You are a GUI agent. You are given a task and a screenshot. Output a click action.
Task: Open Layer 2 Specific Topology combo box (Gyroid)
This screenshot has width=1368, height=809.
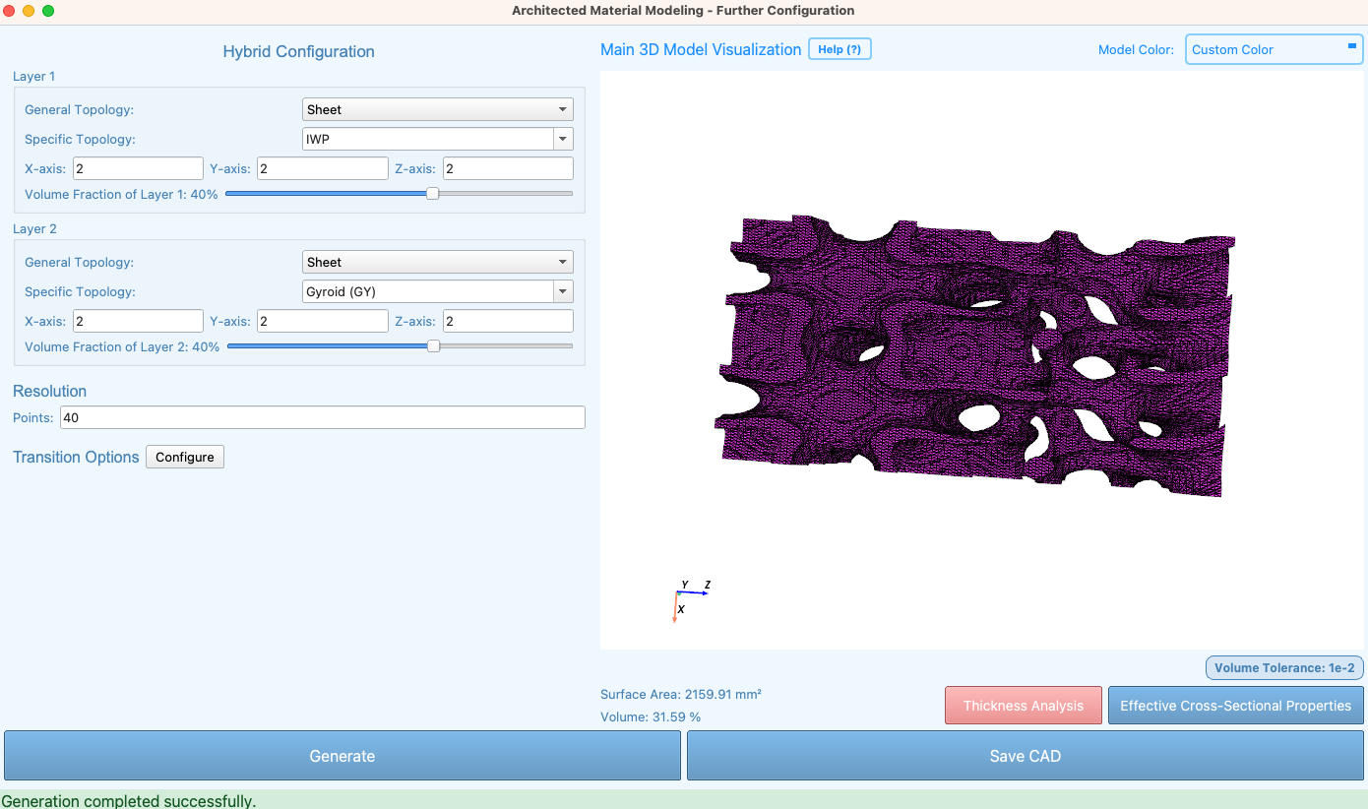click(437, 291)
